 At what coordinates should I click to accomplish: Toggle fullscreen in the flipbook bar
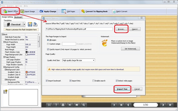49,105
